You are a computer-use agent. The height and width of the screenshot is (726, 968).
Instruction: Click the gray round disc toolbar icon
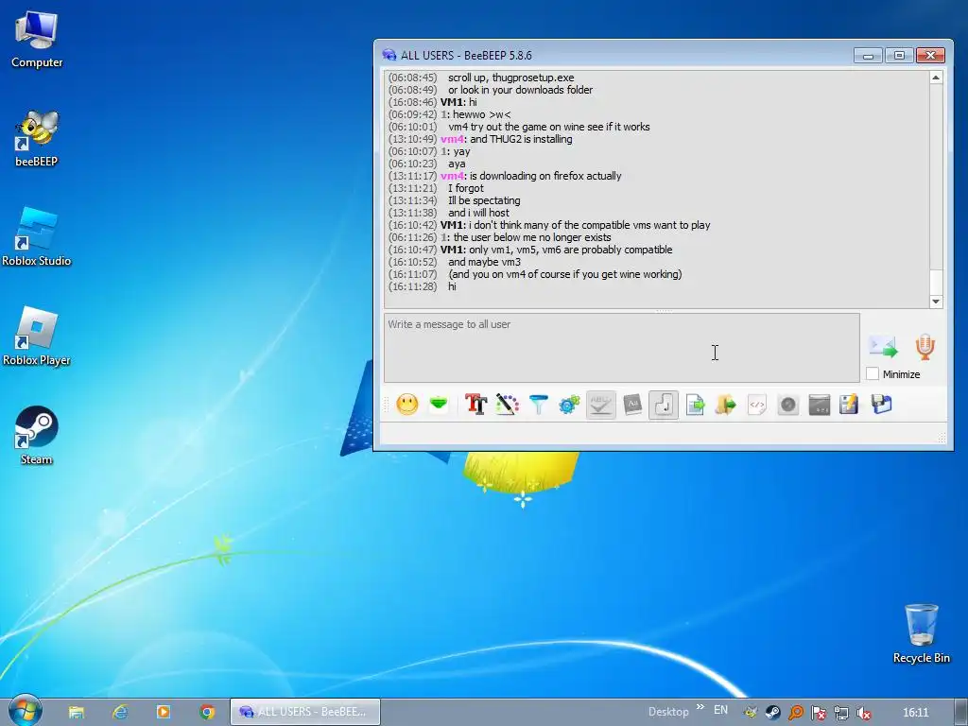[788, 405]
